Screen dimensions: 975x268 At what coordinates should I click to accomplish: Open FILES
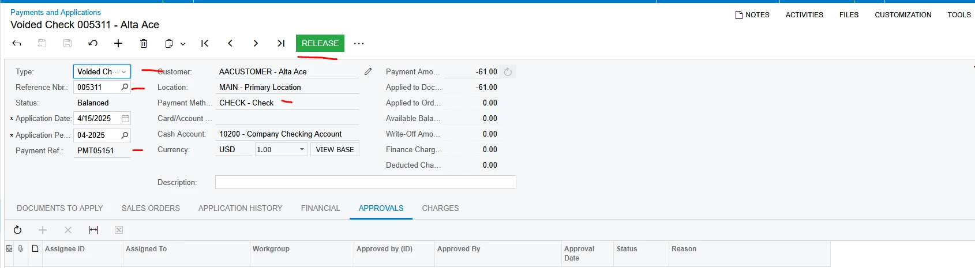point(849,15)
